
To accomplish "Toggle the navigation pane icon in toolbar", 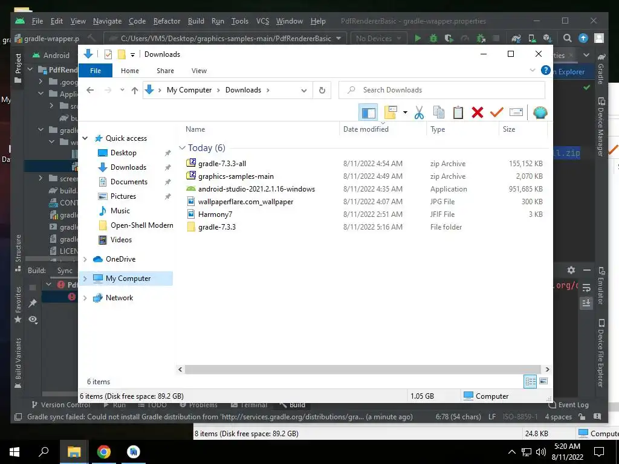I will click(368, 113).
